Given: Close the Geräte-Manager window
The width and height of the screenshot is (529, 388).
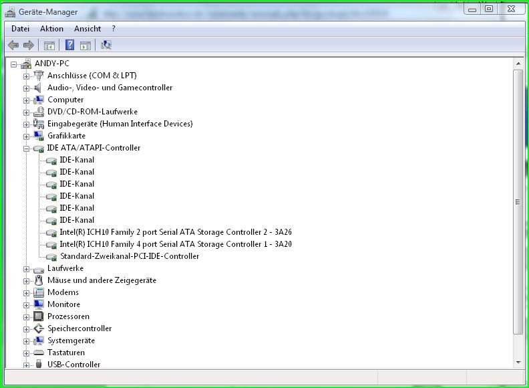Looking at the screenshot, I should [511, 9].
